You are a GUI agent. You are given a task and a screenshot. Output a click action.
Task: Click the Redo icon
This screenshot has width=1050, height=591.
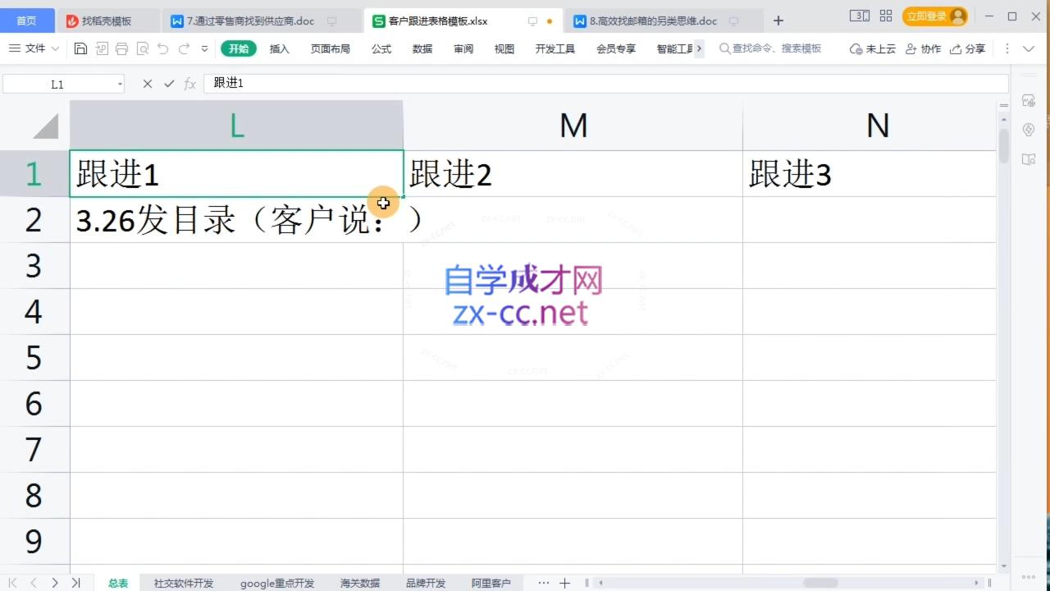[x=184, y=48]
